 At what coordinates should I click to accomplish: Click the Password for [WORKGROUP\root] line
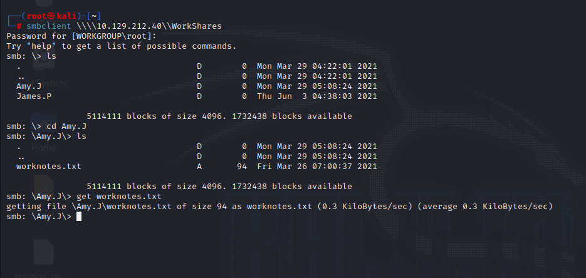81,36
